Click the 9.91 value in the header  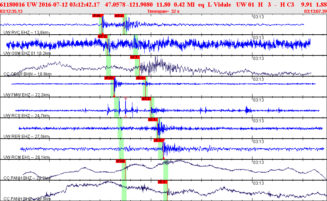coord(307,5)
